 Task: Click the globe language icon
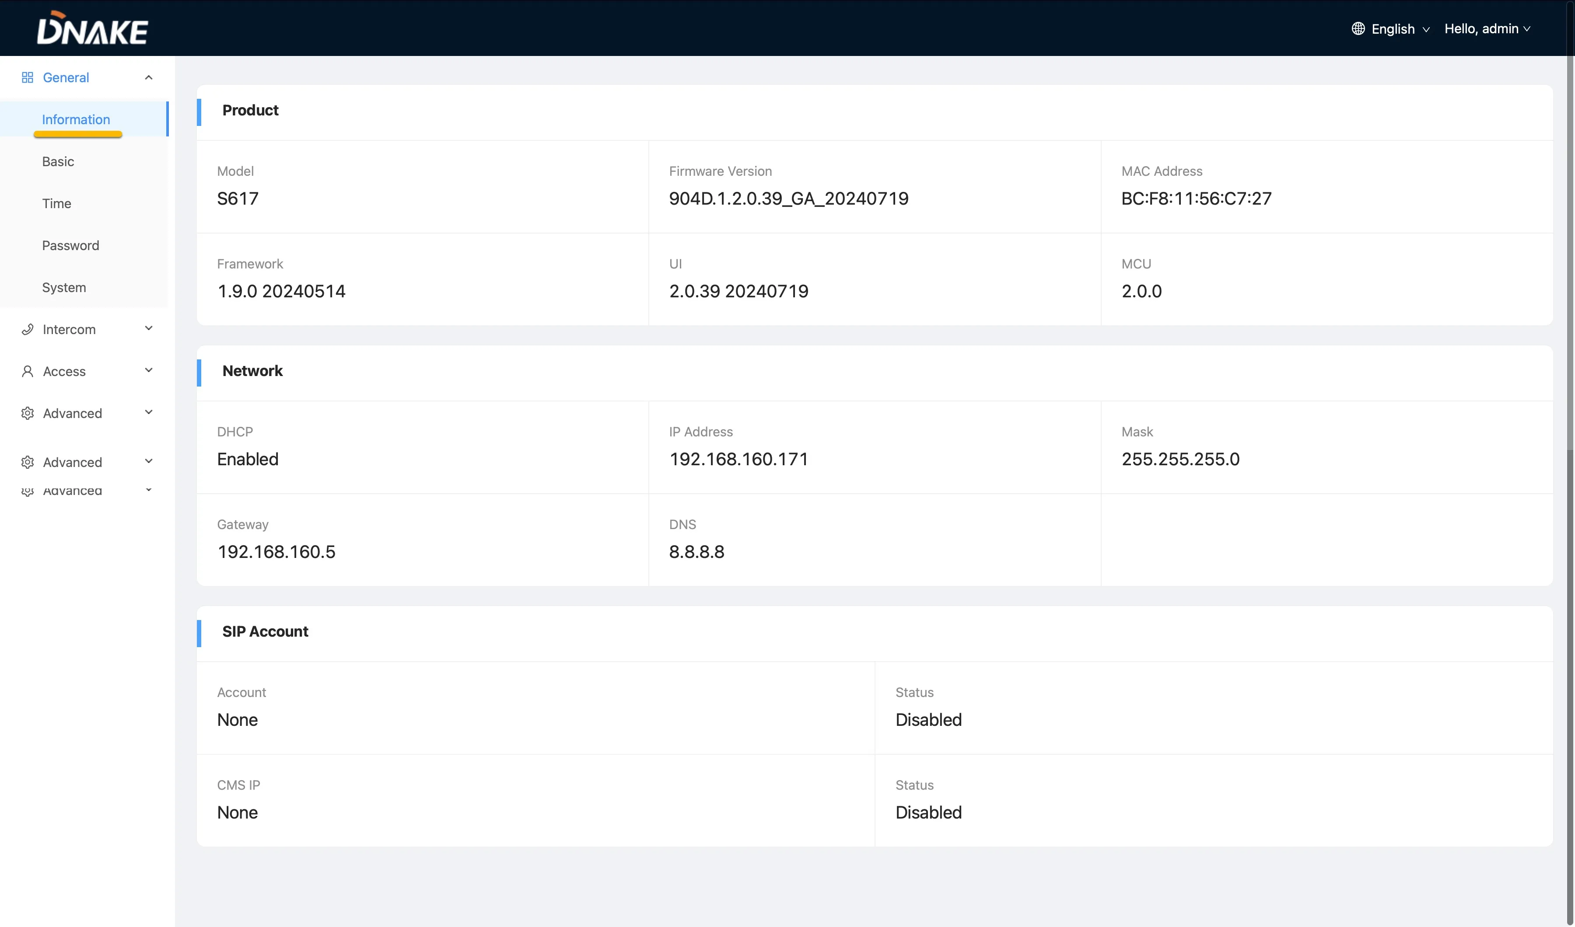(x=1358, y=29)
